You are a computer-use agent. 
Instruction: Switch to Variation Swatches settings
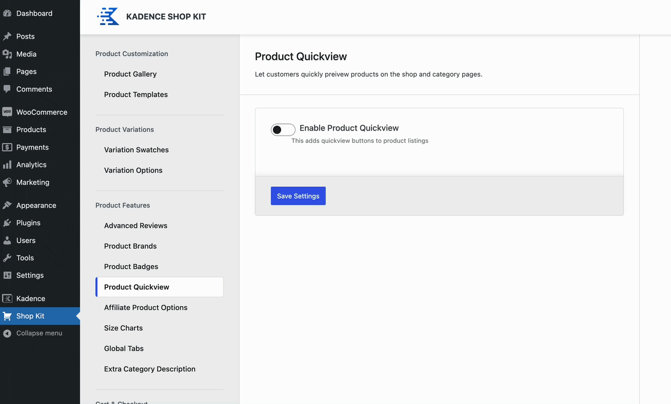(136, 150)
